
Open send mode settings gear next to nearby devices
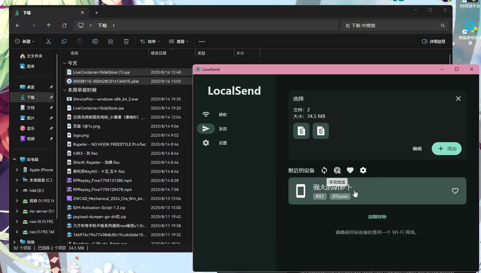pyautogui.click(x=363, y=170)
